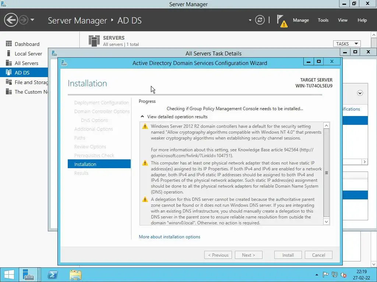This screenshot has width=377, height=282.
Task: Select Prerequisites Check wizard step
Action: (x=94, y=155)
